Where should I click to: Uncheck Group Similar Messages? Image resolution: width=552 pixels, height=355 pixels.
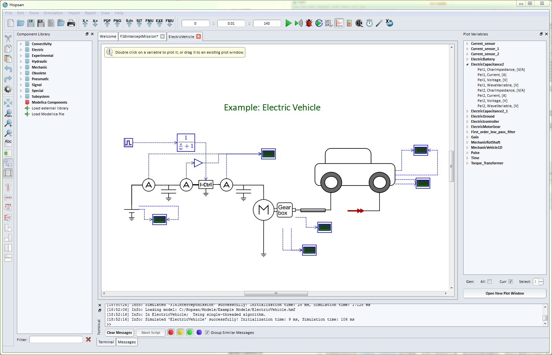207,333
